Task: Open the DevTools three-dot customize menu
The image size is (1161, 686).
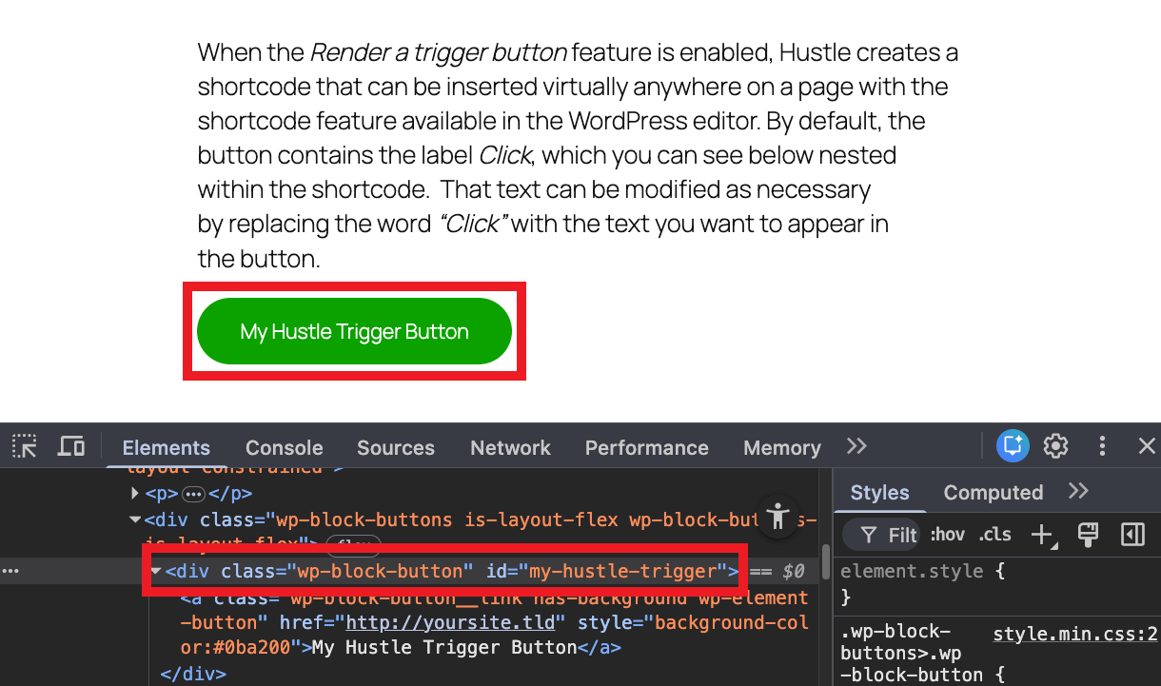Action: pyautogui.click(x=1102, y=446)
